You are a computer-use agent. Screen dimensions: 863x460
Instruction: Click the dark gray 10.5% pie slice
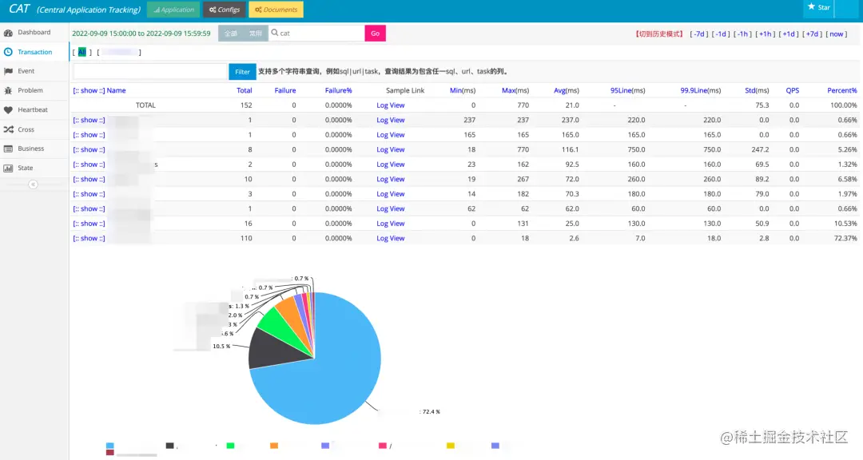click(275, 350)
